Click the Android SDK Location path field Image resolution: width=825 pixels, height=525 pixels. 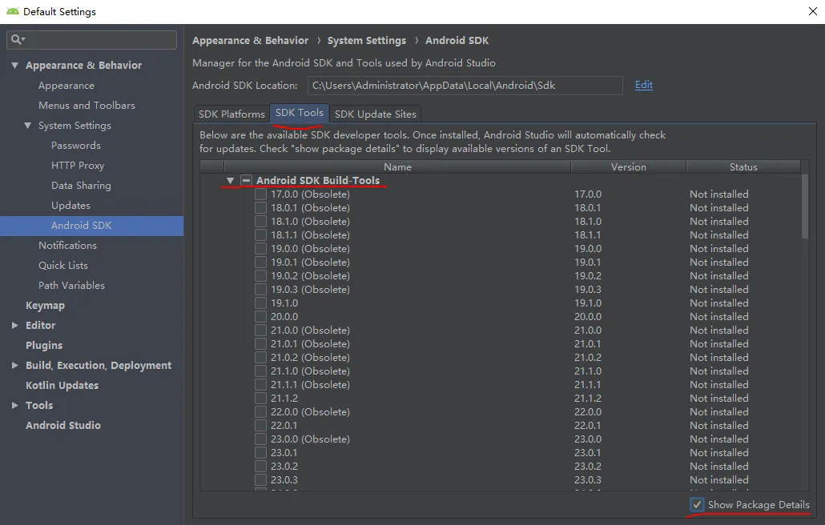[x=465, y=85]
